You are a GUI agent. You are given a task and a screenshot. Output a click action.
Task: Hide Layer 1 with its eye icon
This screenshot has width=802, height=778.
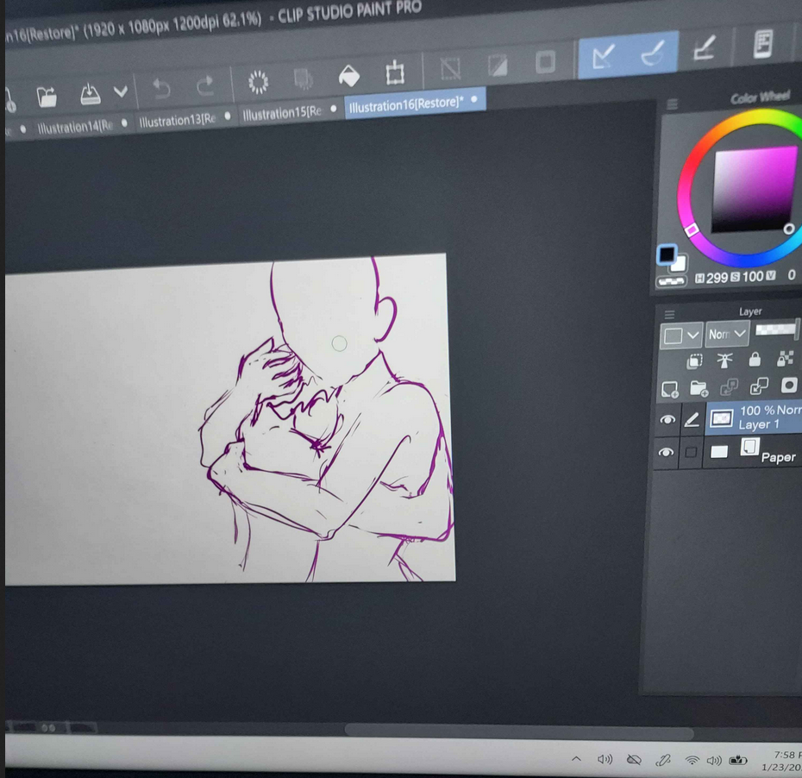(667, 420)
